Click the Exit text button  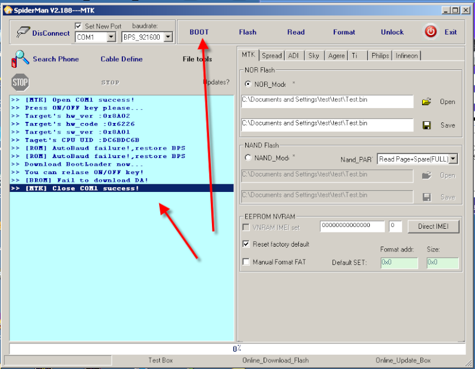[451, 32]
